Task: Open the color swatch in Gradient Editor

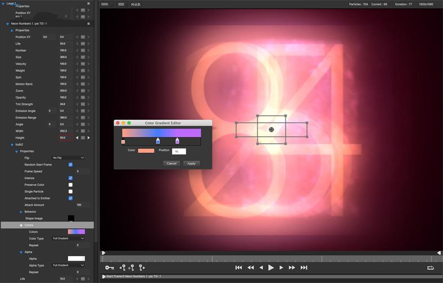Action: pos(146,151)
